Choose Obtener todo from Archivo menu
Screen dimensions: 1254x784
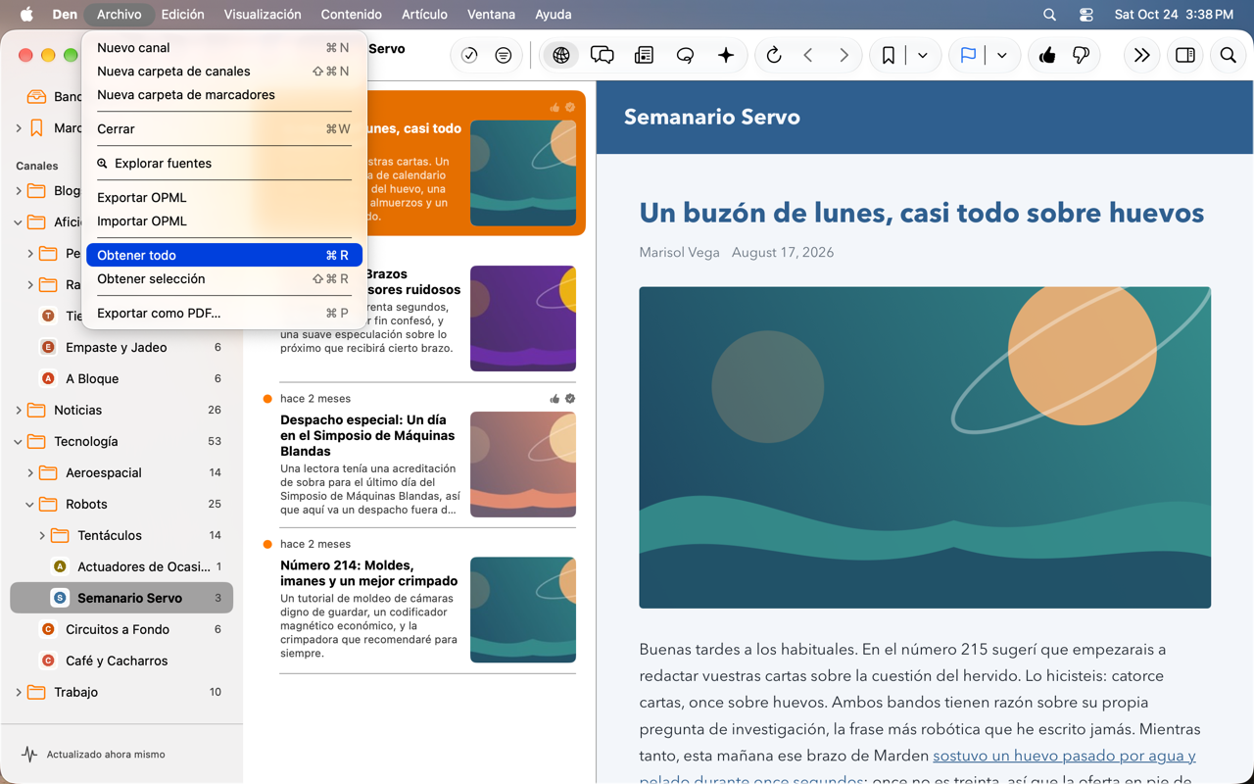coord(224,256)
